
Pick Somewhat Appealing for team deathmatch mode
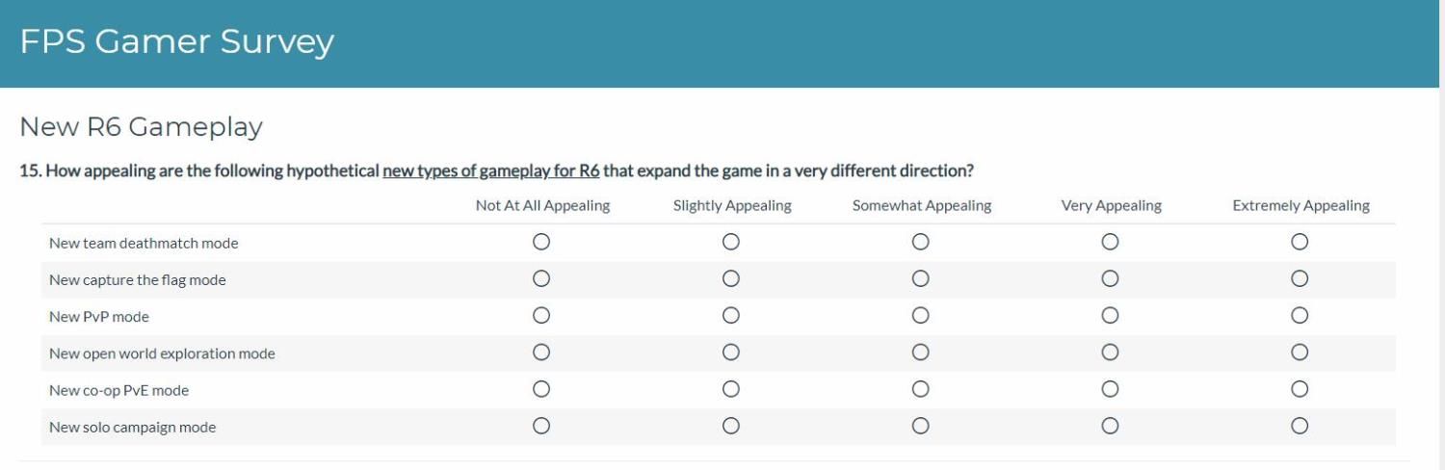920,243
